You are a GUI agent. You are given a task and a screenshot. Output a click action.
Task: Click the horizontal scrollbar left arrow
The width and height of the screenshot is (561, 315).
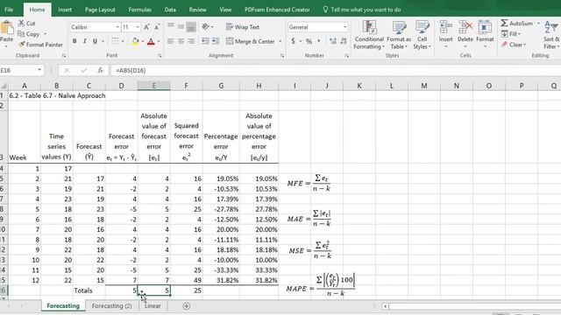point(385,306)
